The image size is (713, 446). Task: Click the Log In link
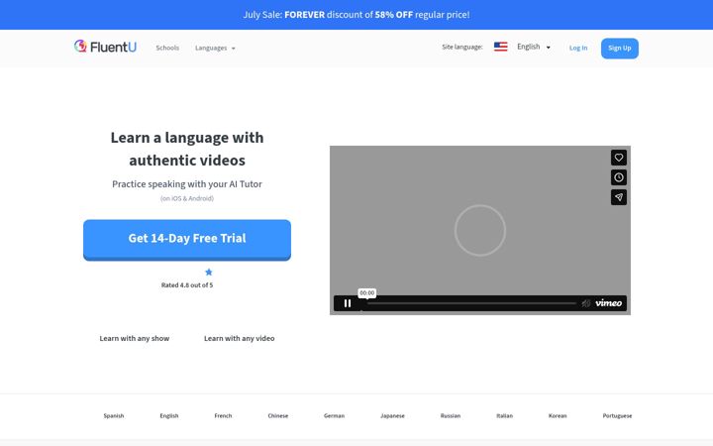point(578,48)
